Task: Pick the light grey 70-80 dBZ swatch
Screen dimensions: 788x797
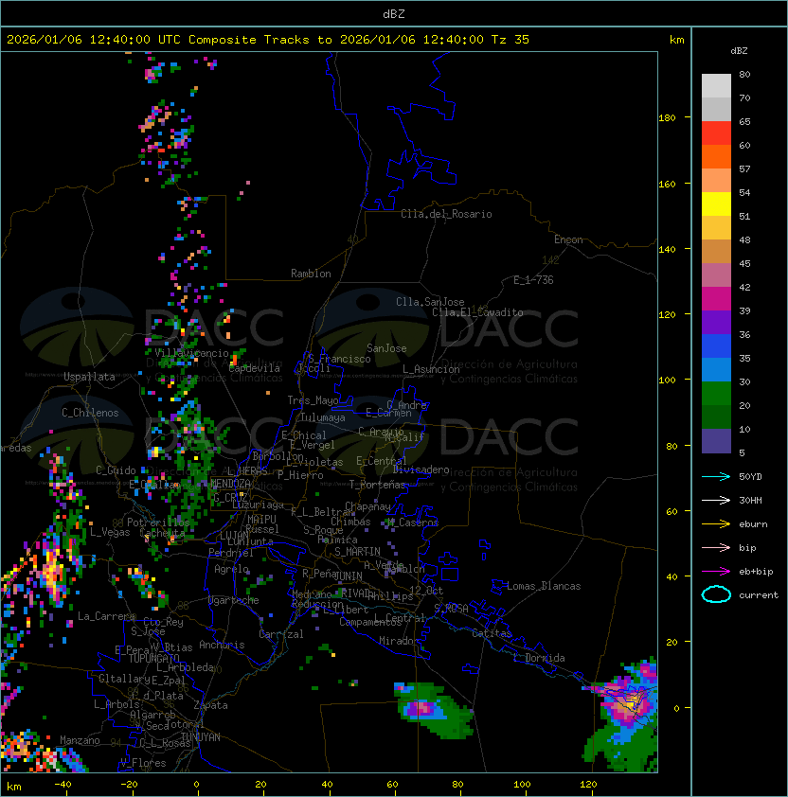Action: point(716,86)
